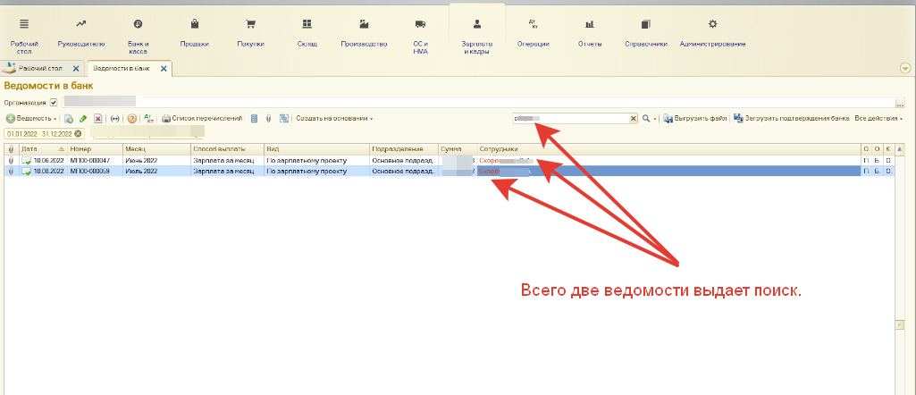
Task: Open the Все действия dropdown menu
Action: tap(878, 118)
